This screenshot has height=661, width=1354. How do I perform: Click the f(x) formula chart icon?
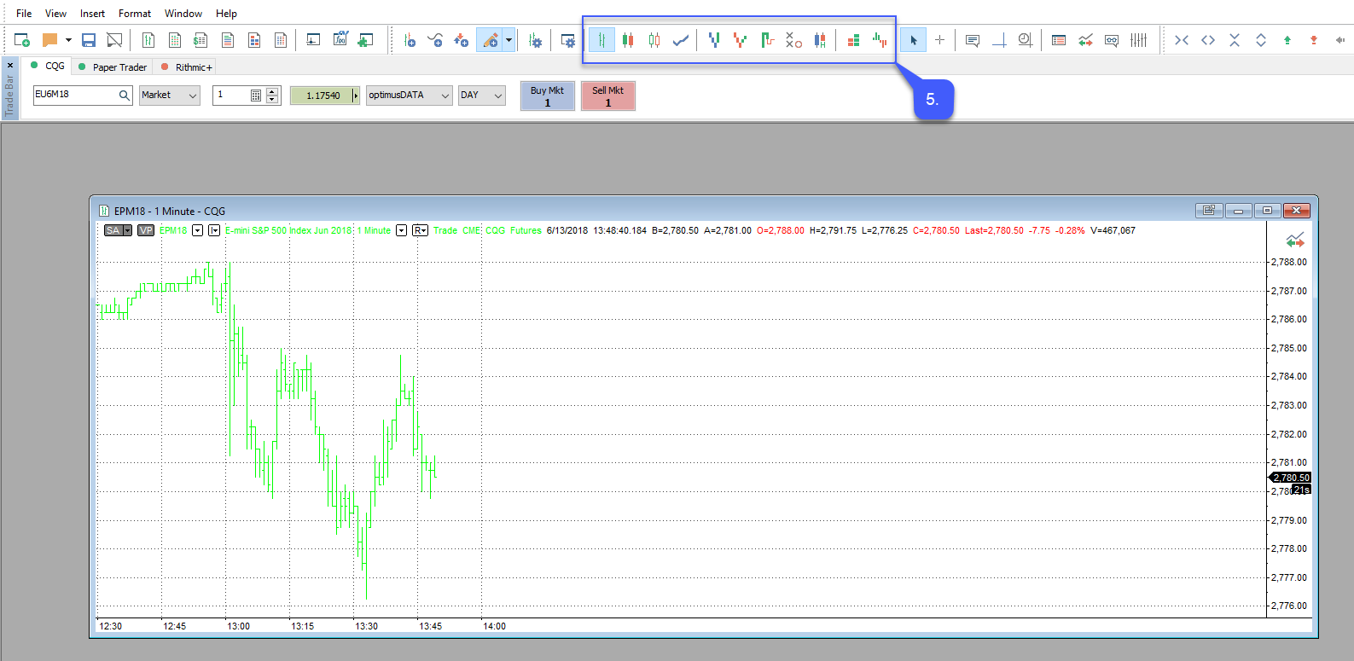[340, 40]
